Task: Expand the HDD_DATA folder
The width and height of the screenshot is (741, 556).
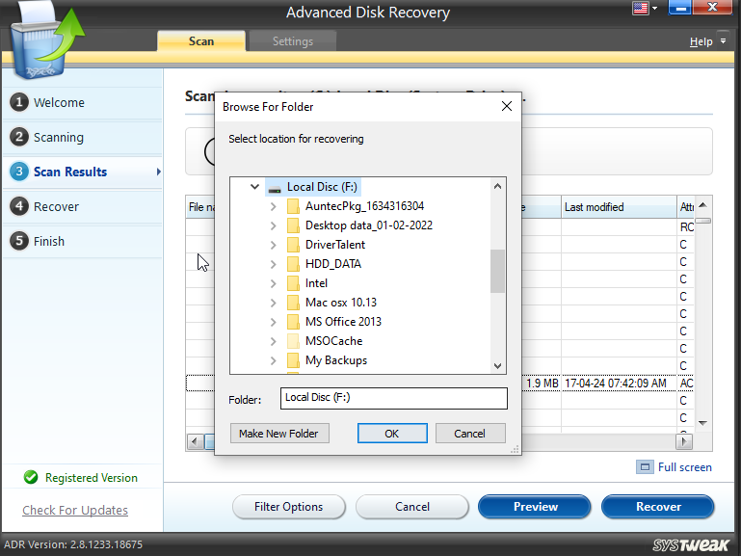Action: point(273,264)
